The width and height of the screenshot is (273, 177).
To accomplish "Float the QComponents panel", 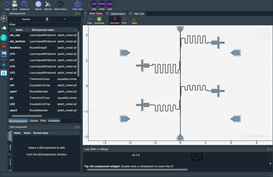I will pyautogui.click(x=76, y=14).
